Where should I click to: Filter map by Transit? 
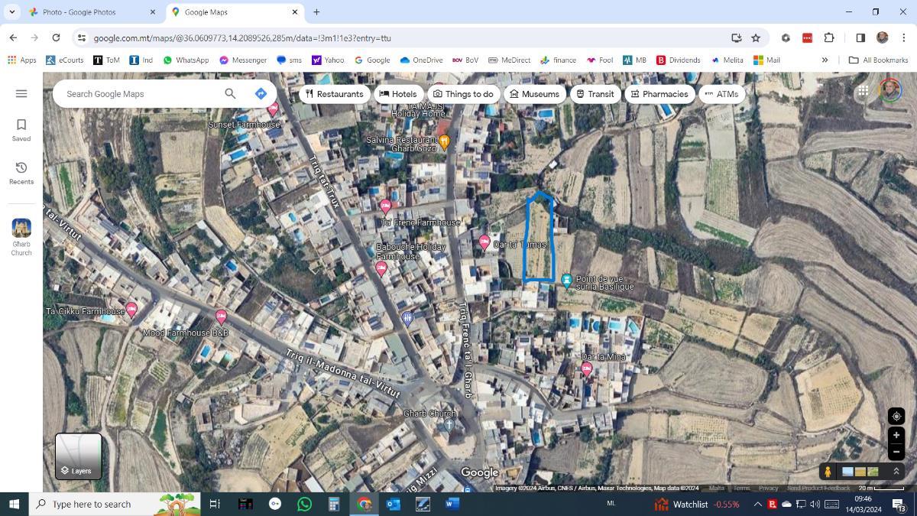(595, 94)
